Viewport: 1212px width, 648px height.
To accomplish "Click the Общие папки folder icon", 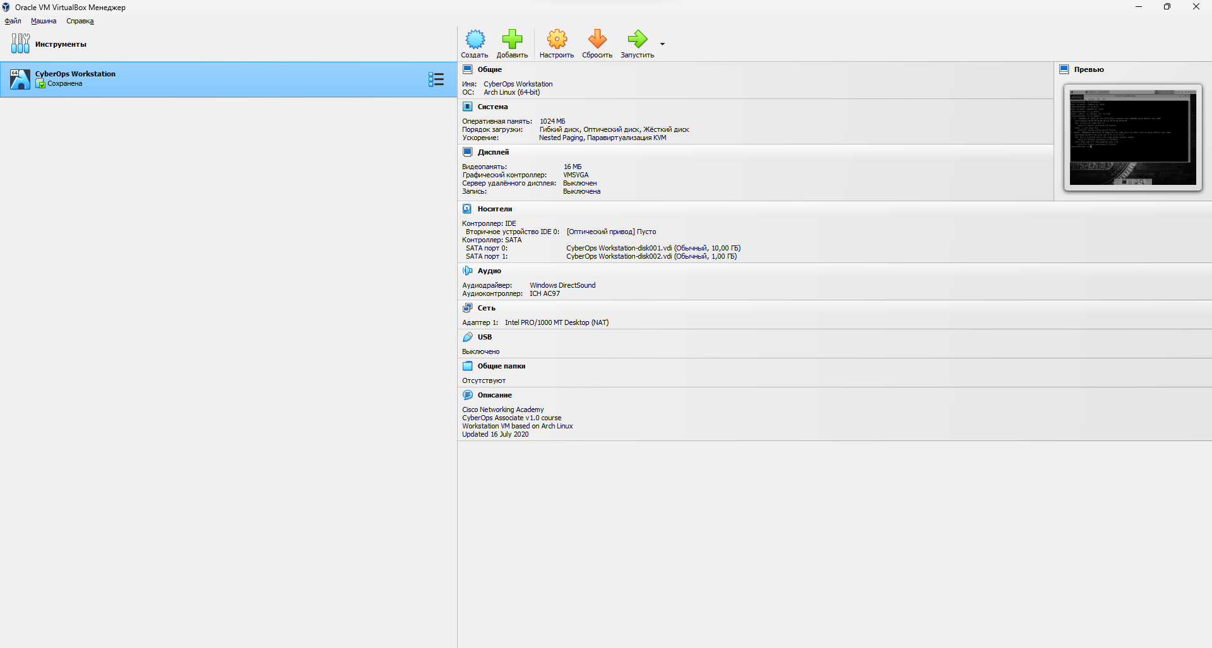I will tap(467, 366).
